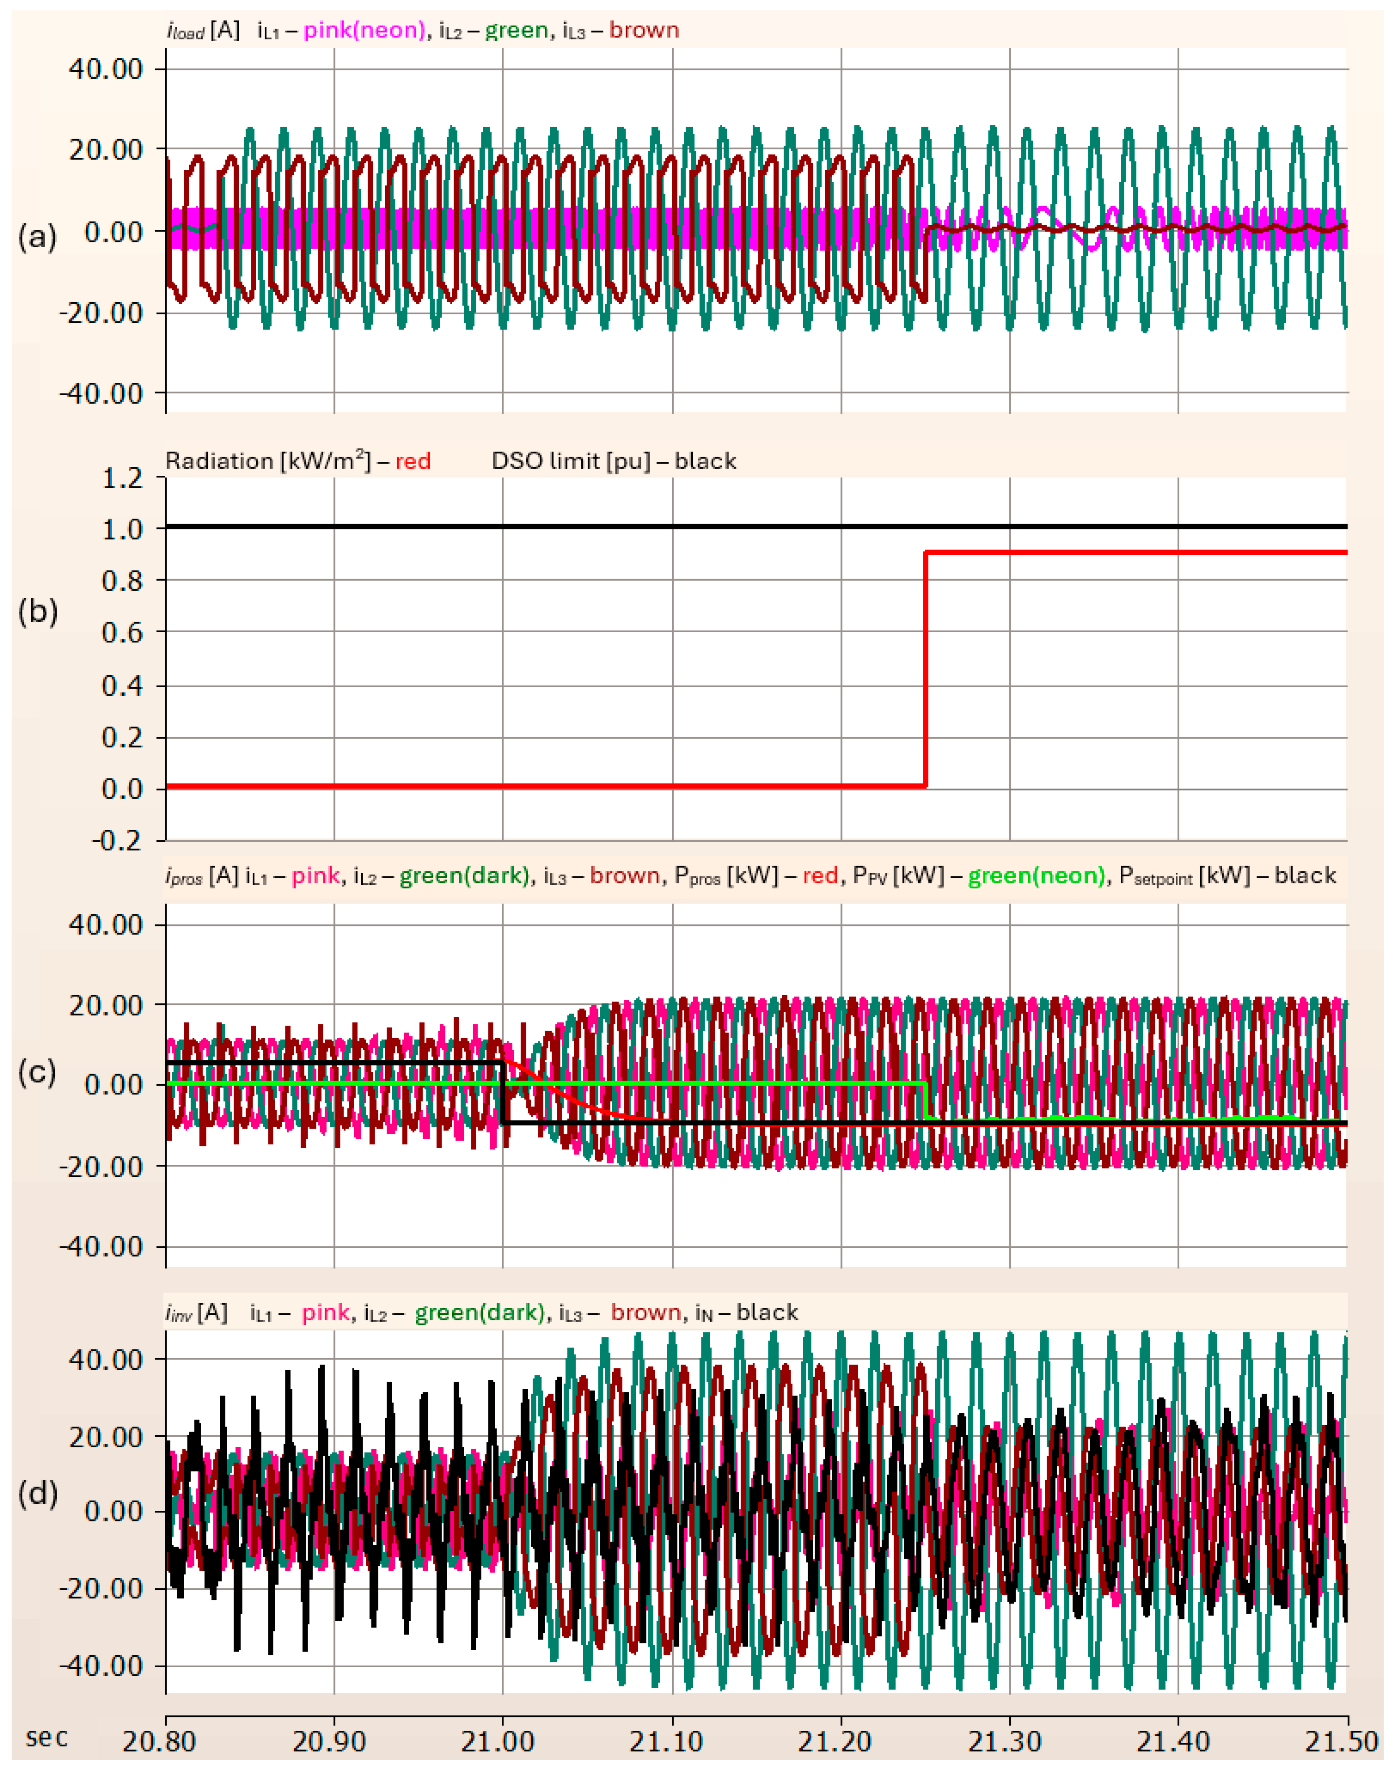The width and height of the screenshot is (1398, 1771).
Task: Click the 'iinv [A]' title of the bottom plot
Action: [196, 1313]
